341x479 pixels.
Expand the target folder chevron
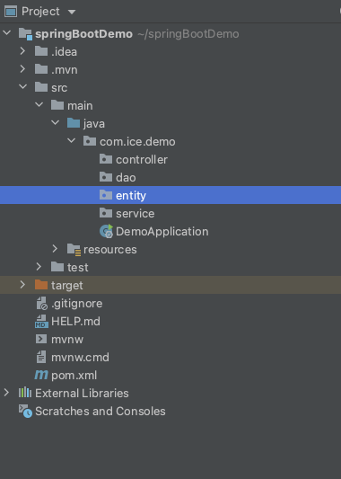(22, 285)
